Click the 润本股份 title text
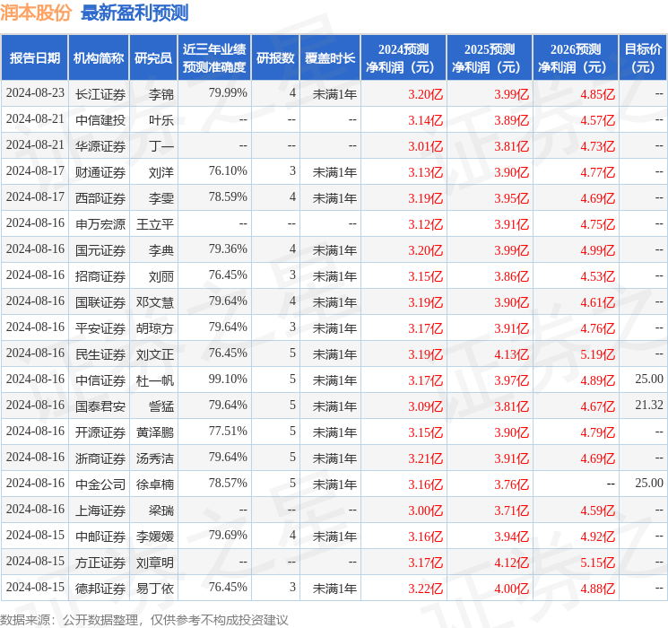 36,13
